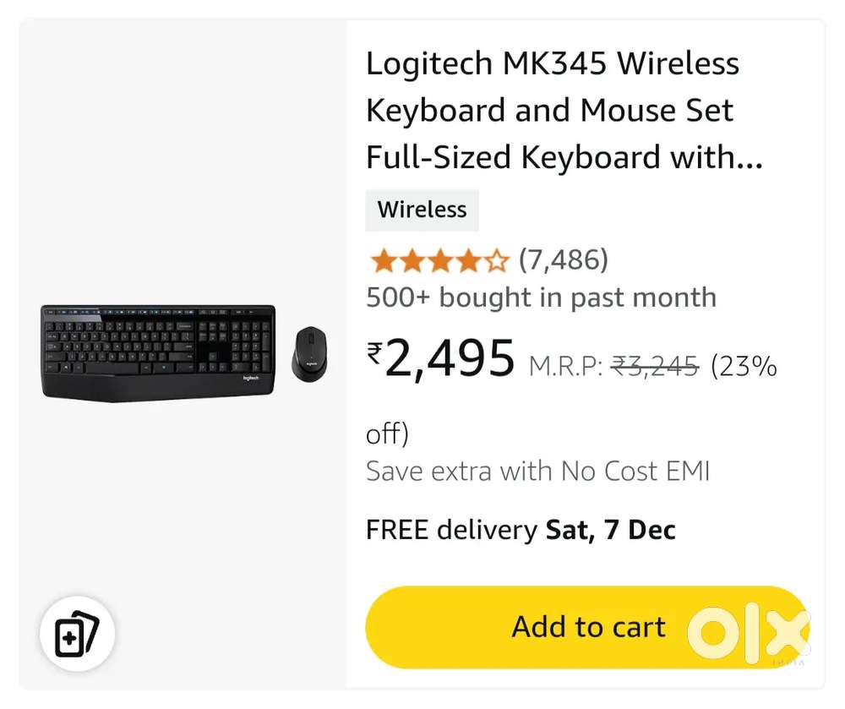Open the Save extra with No Cost EMI offer
The height and width of the screenshot is (709, 845).
click(537, 471)
